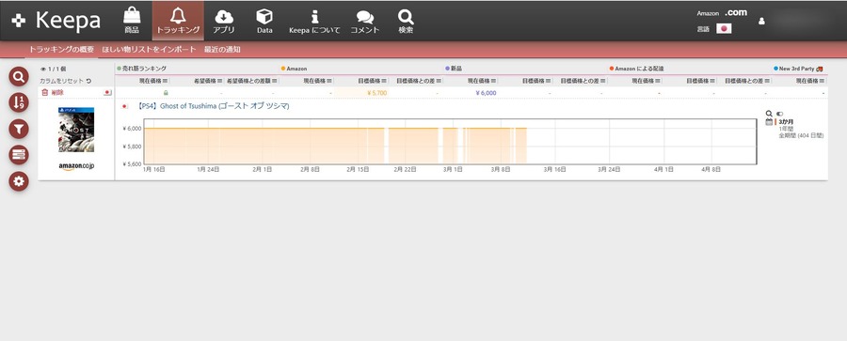Click the green 売れ筋ランキング legend dot
This screenshot has width=847, height=341.
[119, 70]
